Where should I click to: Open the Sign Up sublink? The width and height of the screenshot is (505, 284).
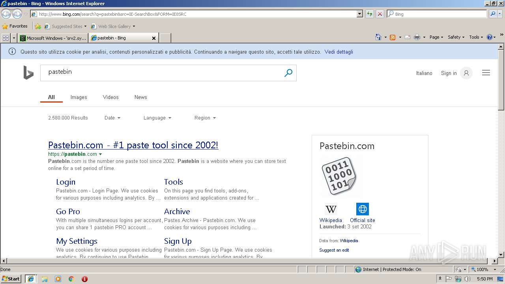pyautogui.click(x=178, y=241)
